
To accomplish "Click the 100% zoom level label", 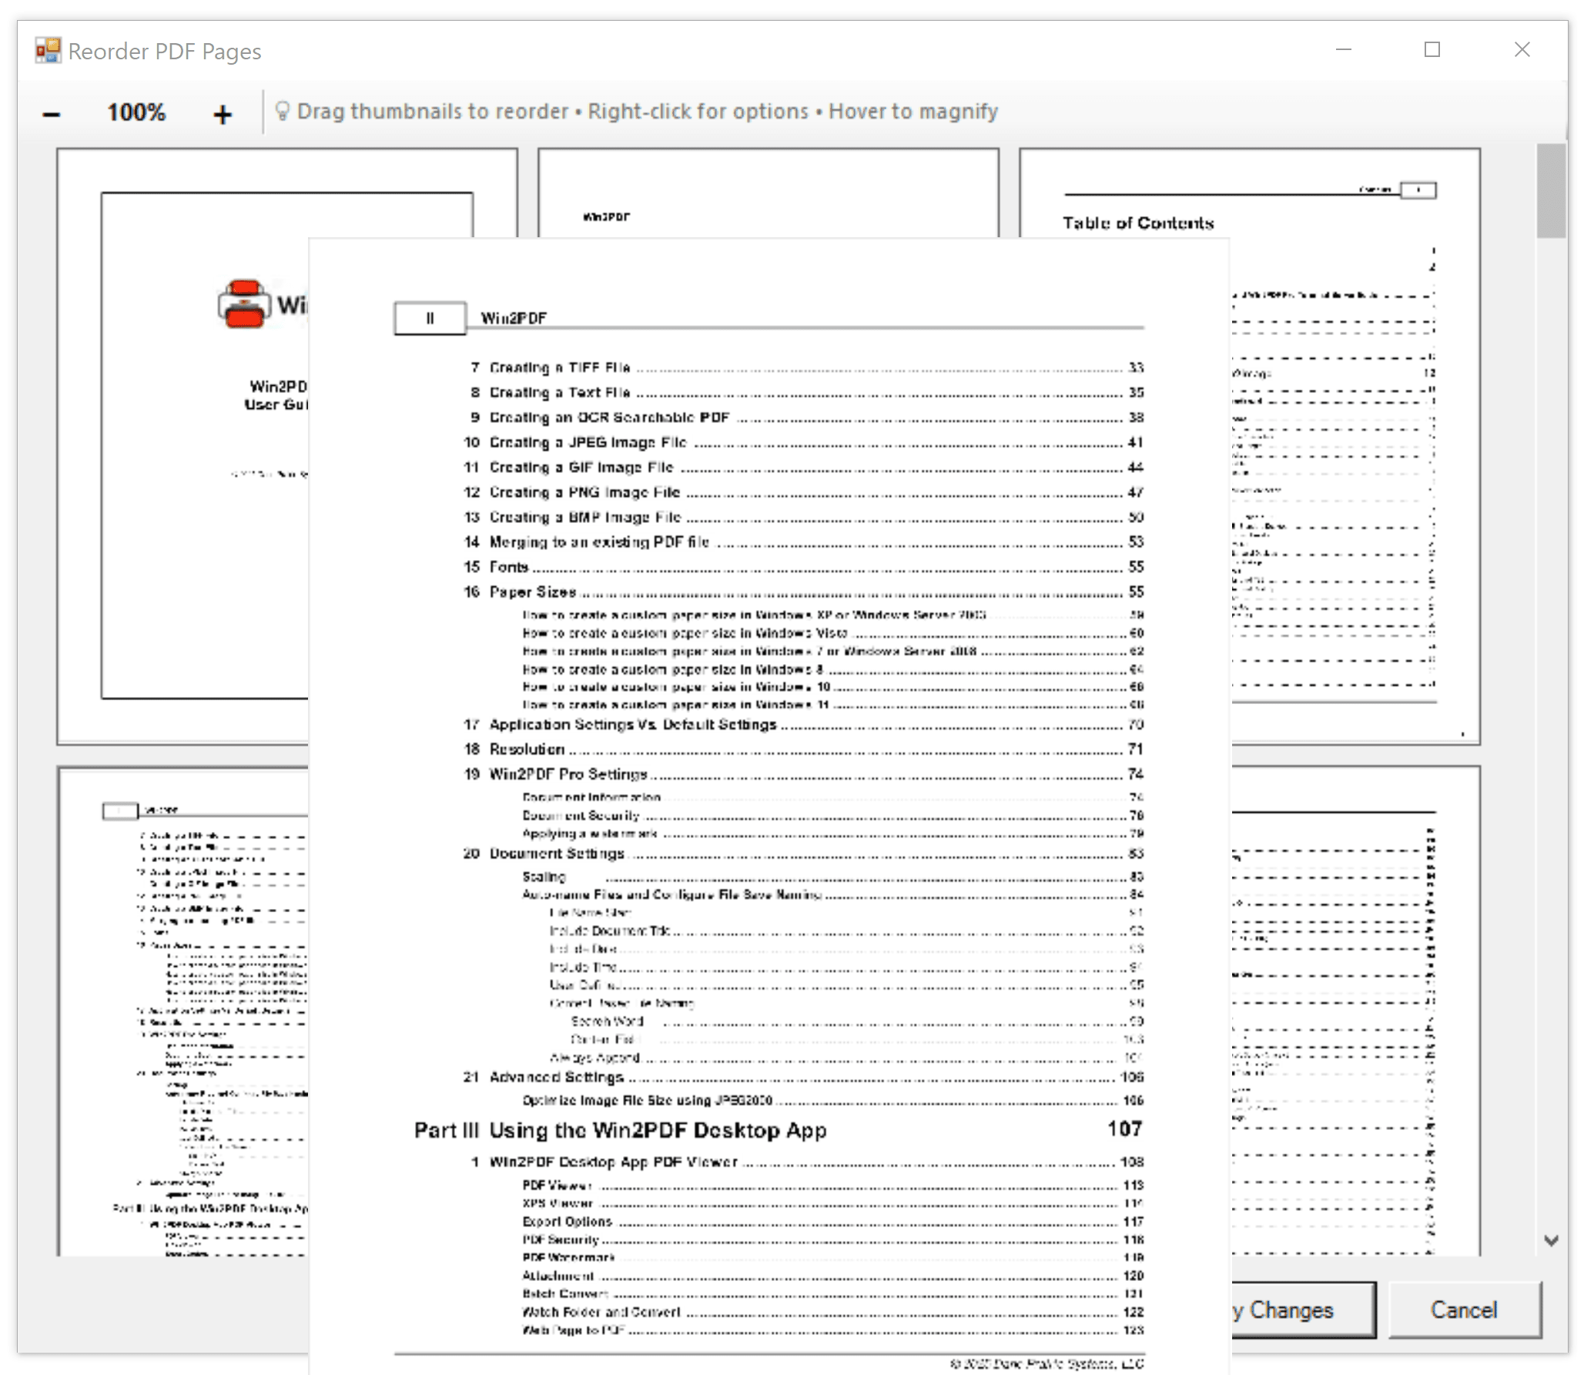I will click(136, 112).
